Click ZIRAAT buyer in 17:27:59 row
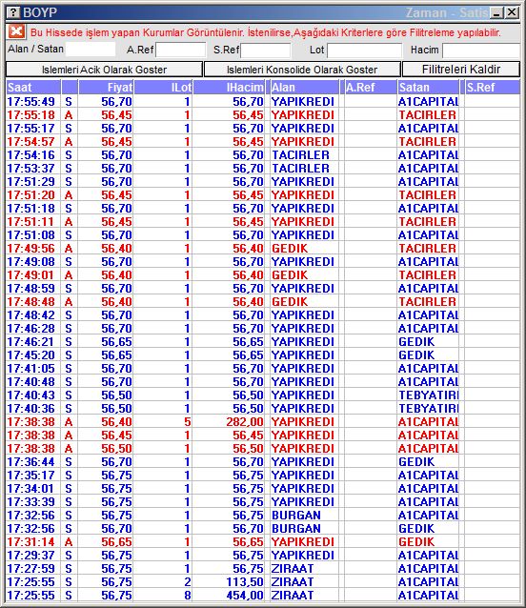526x608 pixels. [x=293, y=568]
